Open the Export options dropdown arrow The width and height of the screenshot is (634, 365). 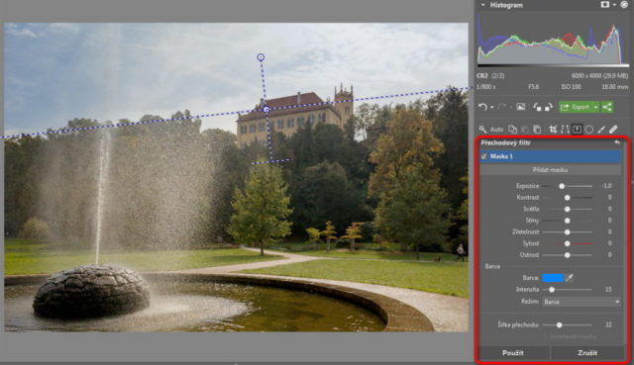point(596,107)
